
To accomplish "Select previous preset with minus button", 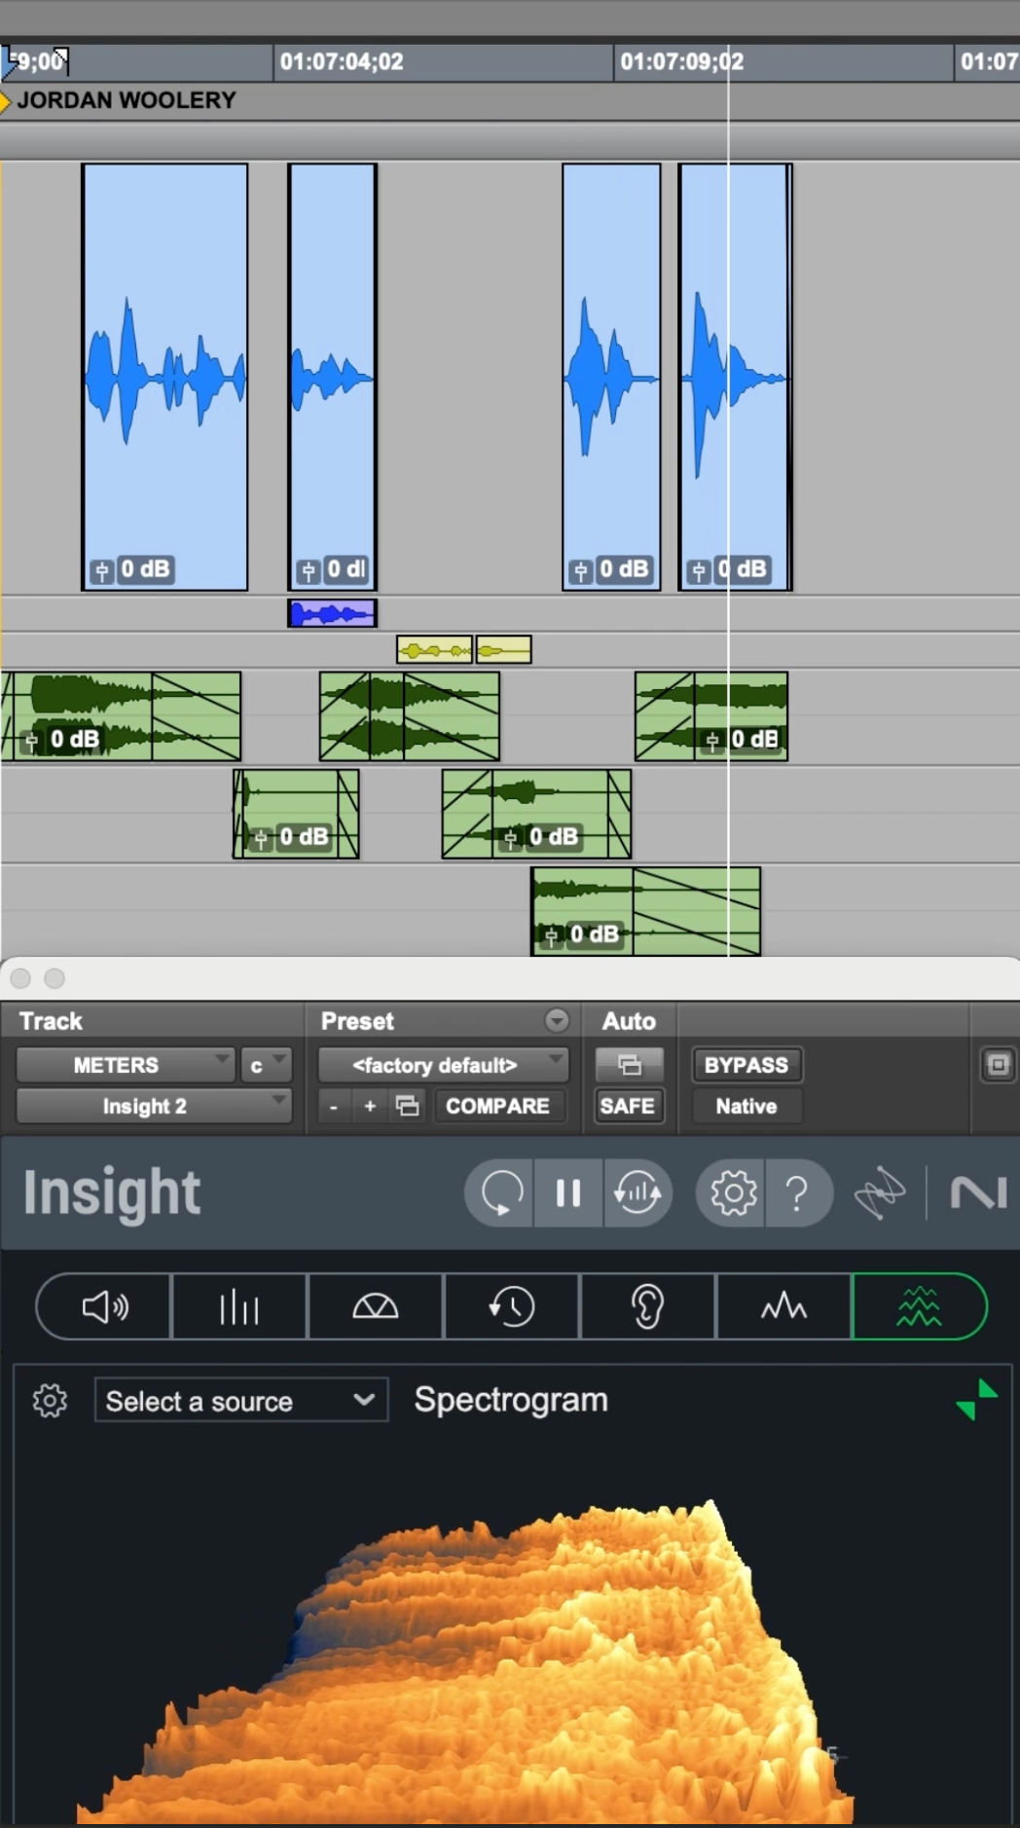I will [334, 1106].
